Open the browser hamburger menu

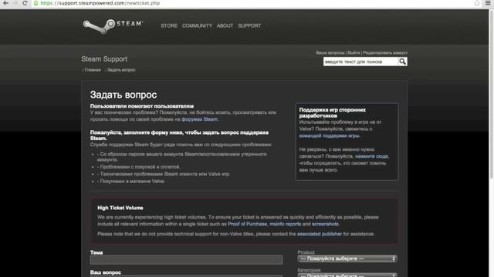[x=488, y=3]
